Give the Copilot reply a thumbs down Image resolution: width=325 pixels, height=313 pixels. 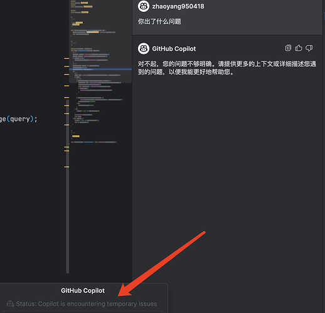point(309,48)
